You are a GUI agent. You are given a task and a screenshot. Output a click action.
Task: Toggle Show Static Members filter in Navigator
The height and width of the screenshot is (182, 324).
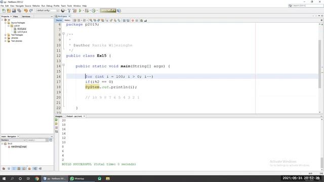(x=14, y=168)
